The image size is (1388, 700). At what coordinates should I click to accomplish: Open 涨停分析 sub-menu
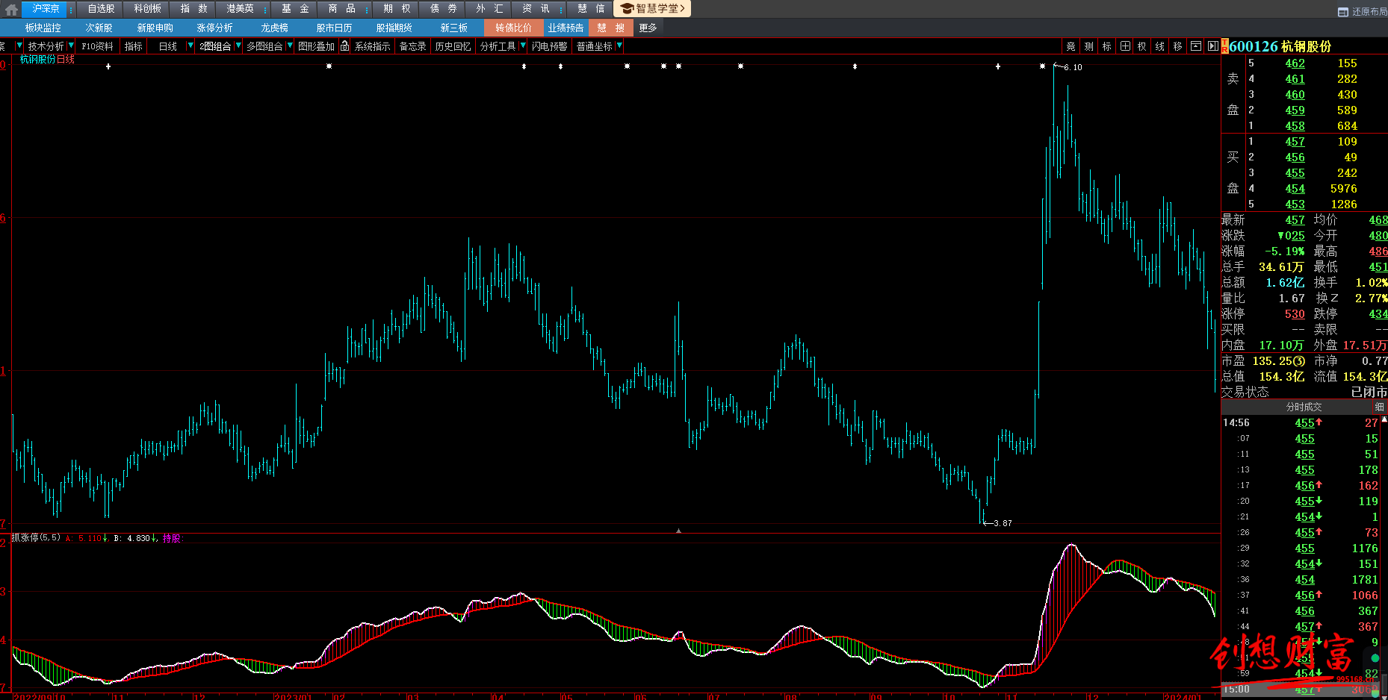coord(214,28)
